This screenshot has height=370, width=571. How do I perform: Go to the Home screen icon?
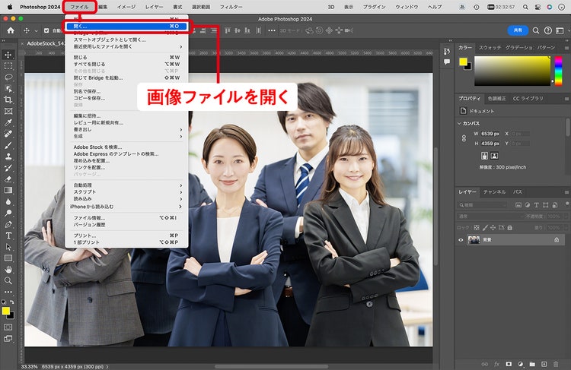[x=11, y=30]
